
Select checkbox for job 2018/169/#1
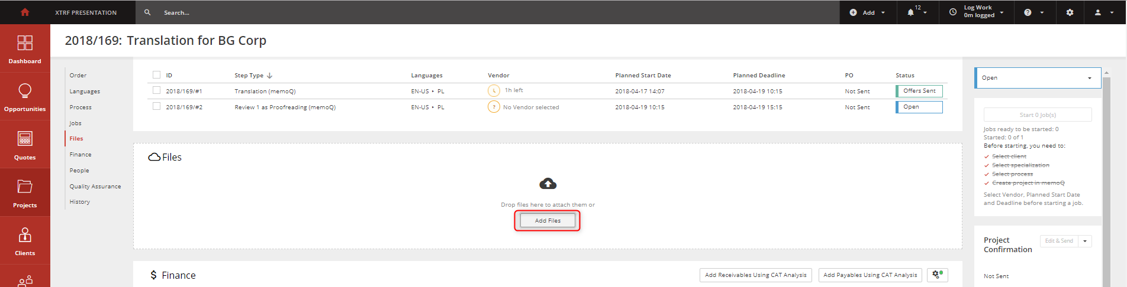click(157, 90)
